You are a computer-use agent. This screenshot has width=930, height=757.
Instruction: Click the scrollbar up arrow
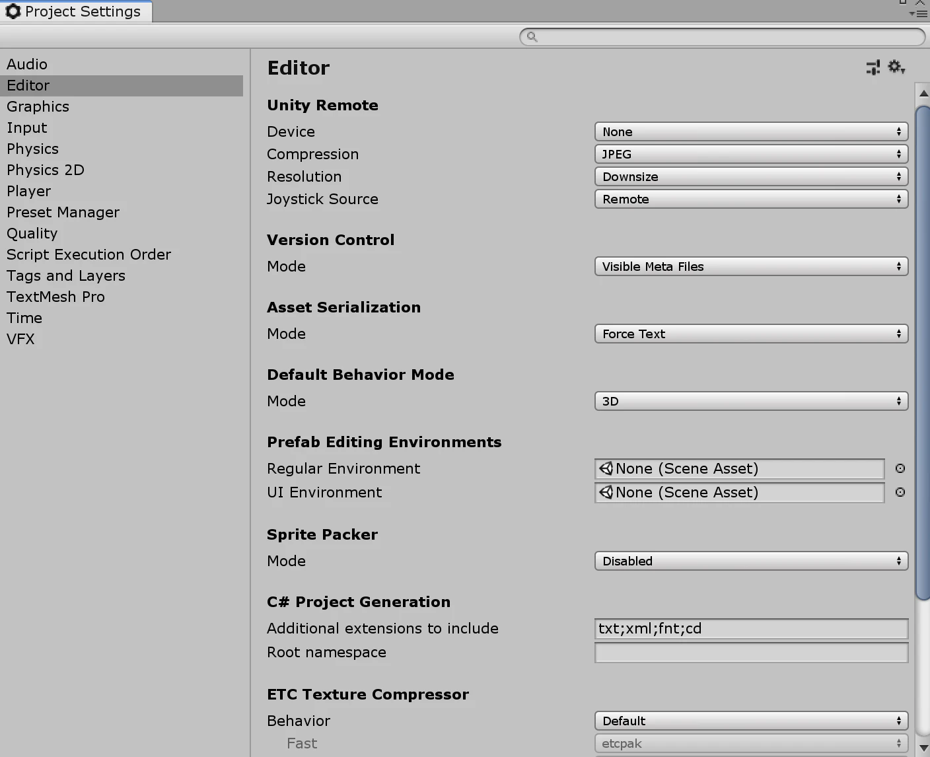click(923, 94)
